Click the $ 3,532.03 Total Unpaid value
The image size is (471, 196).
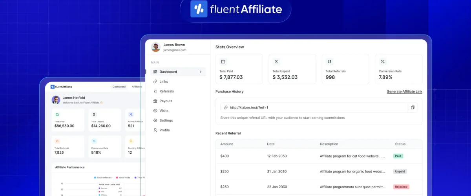pos(285,77)
